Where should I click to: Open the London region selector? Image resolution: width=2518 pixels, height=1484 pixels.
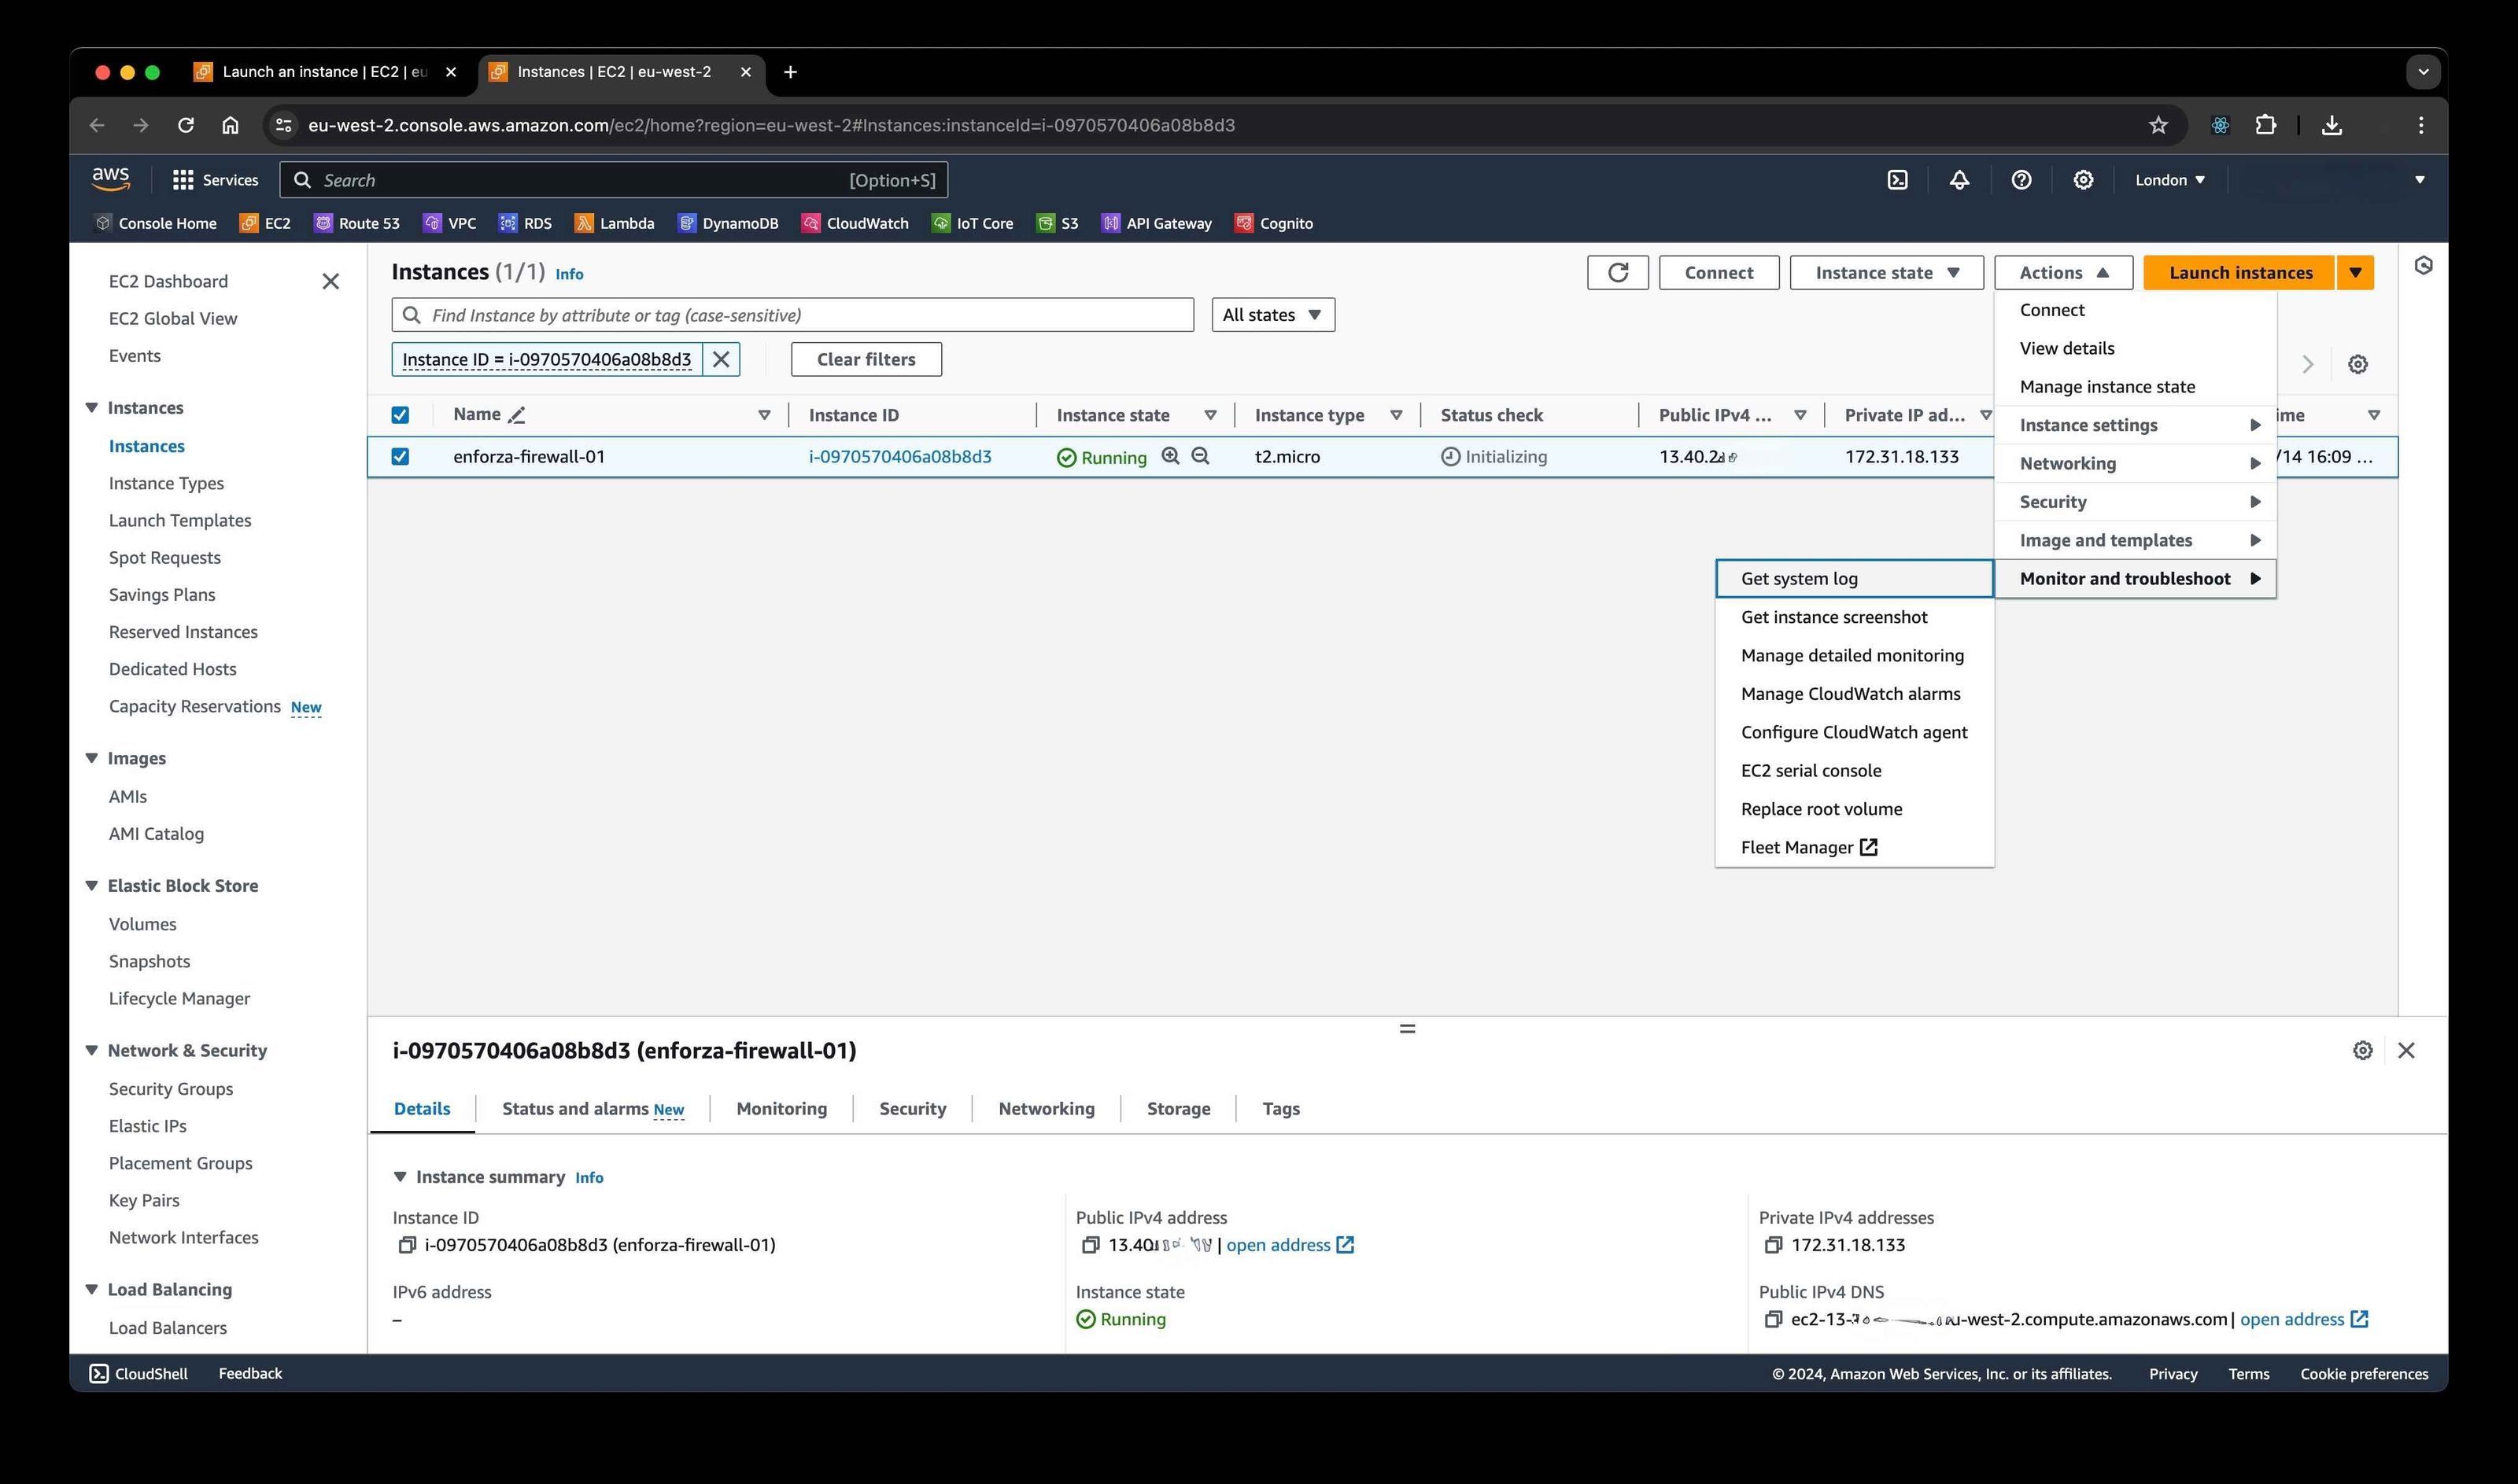coord(2170,180)
